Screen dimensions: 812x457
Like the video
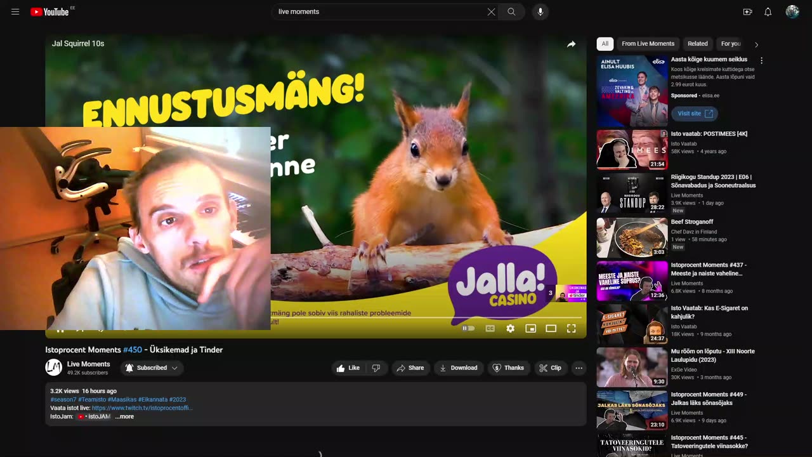click(x=348, y=368)
